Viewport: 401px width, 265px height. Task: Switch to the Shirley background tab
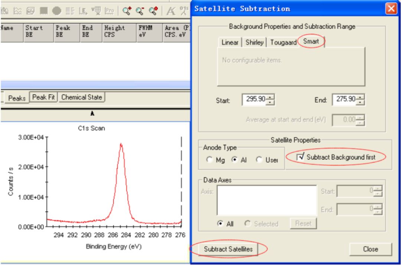(254, 42)
